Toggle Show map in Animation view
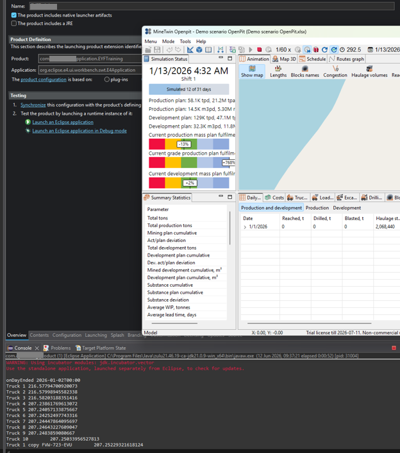 pos(252,72)
